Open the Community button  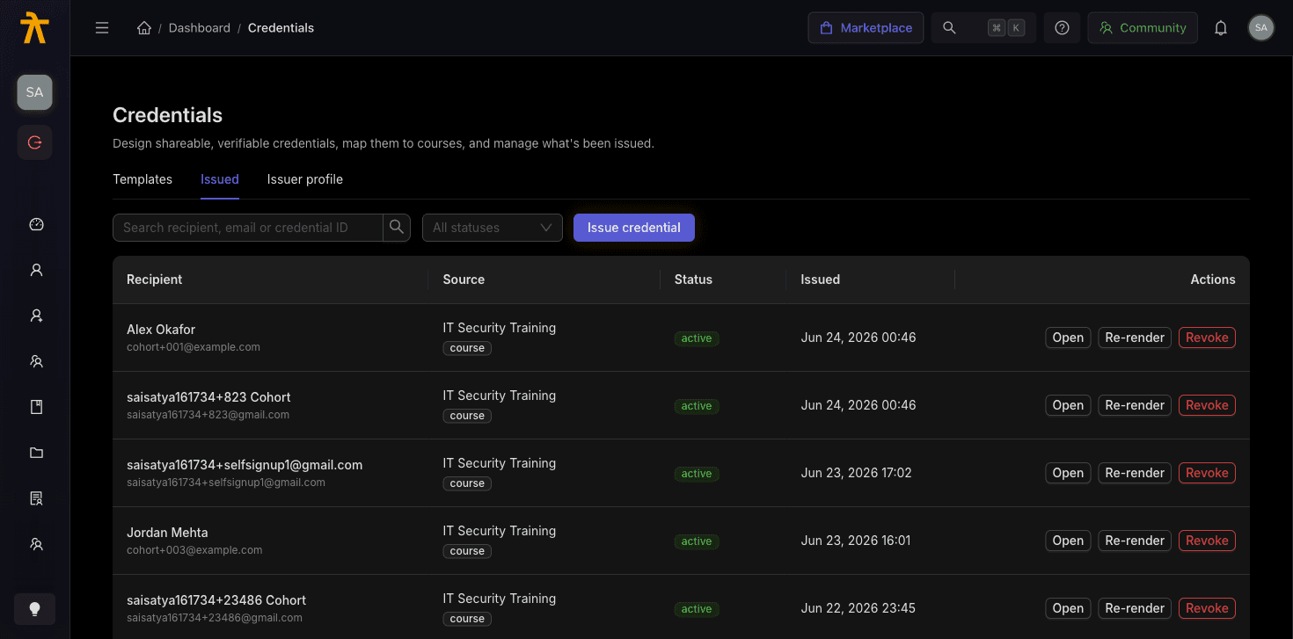1143,28
